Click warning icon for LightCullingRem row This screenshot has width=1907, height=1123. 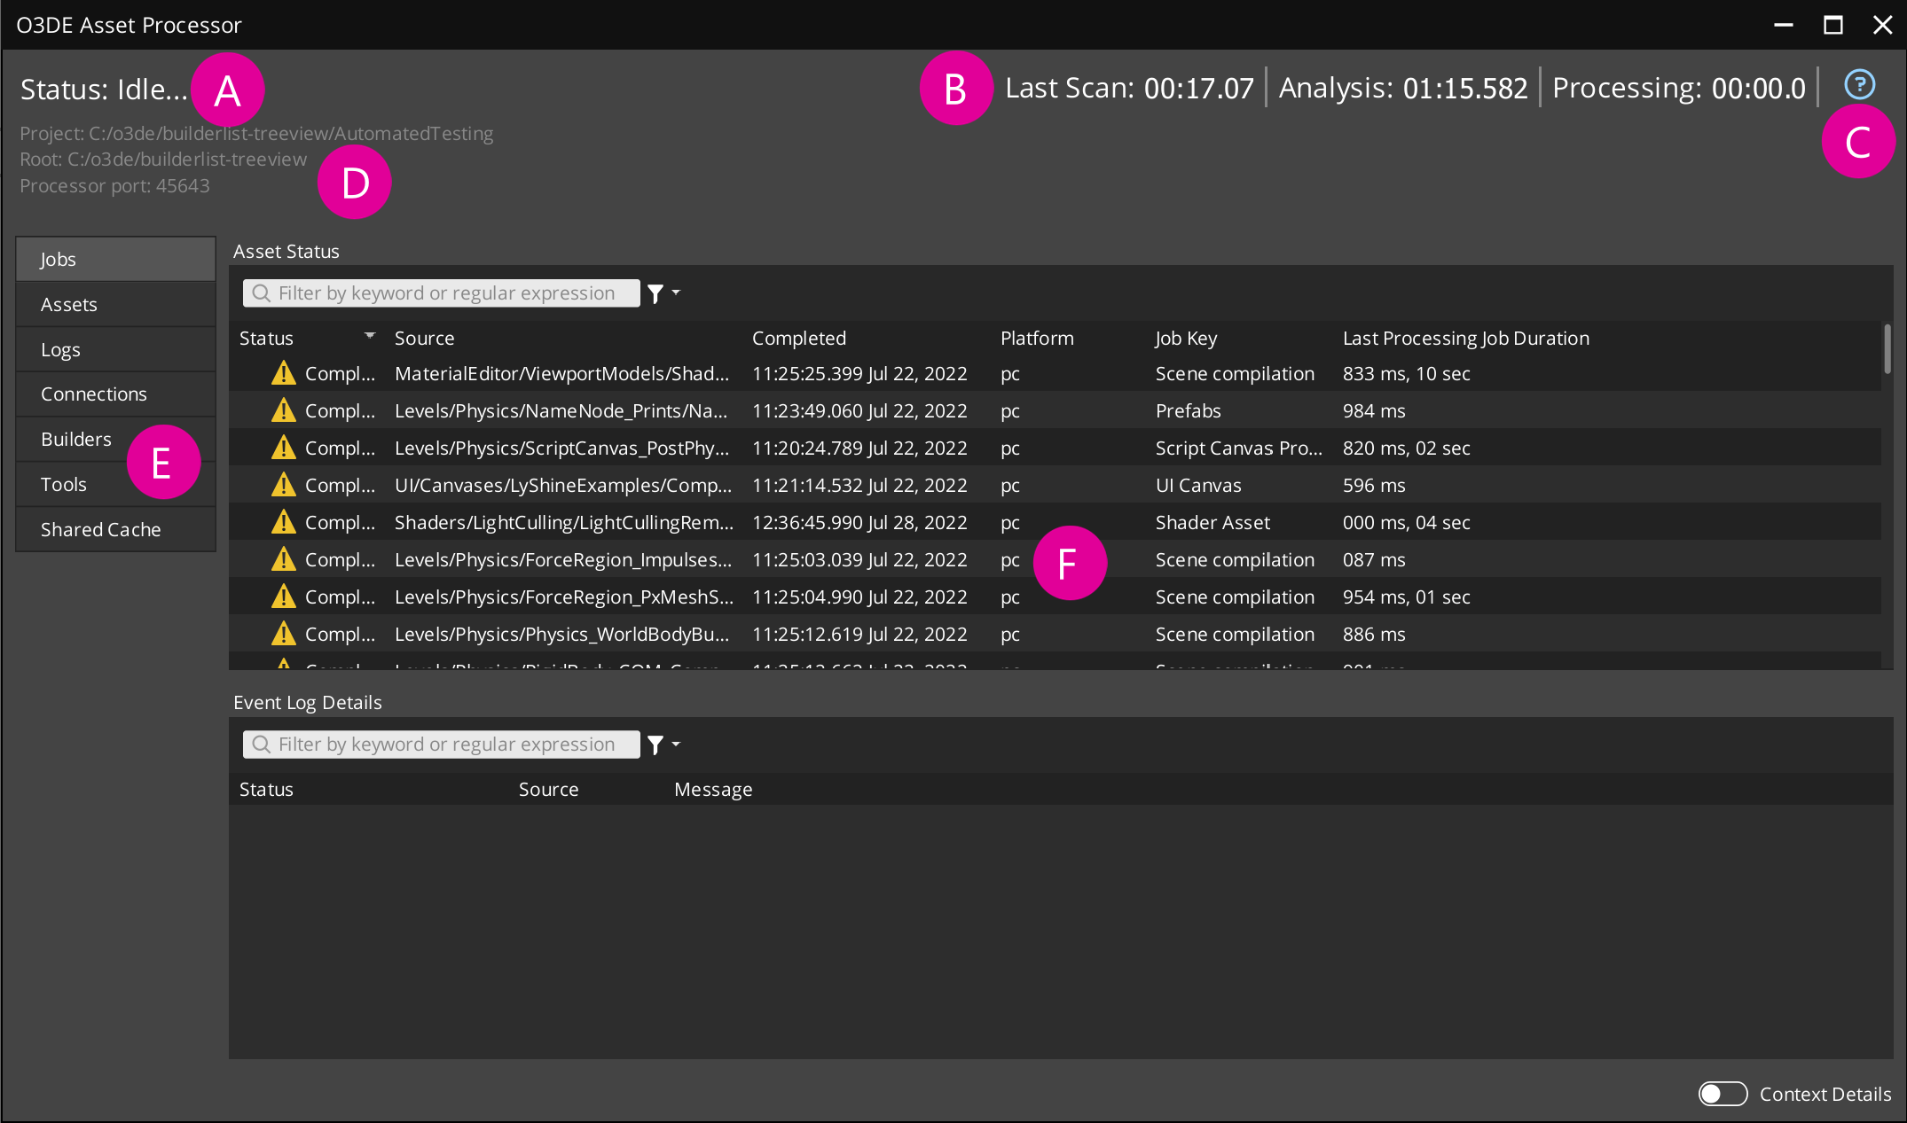pyautogui.click(x=283, y=522)
